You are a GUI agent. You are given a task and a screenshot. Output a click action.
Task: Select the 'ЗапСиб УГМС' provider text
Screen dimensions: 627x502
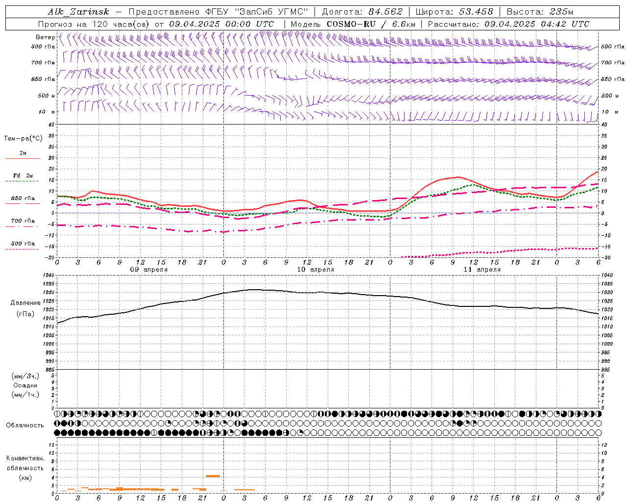pyautogui.click(x=271, y=12)
